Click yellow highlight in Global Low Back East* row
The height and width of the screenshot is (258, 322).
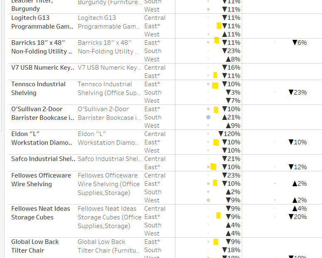click(x=216, y=242)
